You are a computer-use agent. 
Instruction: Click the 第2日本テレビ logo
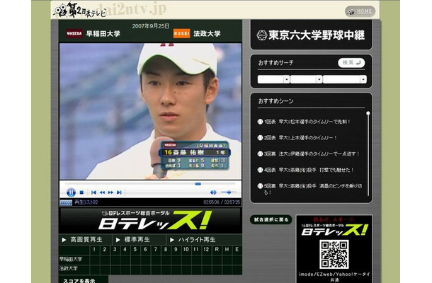[79, 10]
